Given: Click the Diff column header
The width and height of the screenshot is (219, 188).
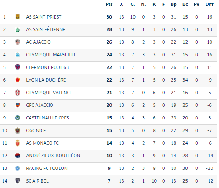Looking at the screenshot, I should point(209,4).
